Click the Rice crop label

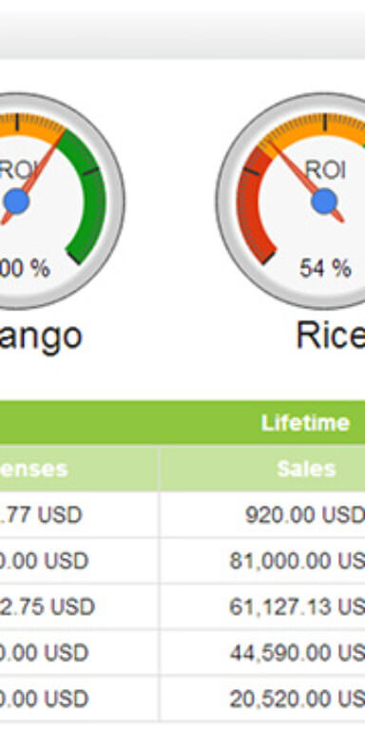[331, 336]
